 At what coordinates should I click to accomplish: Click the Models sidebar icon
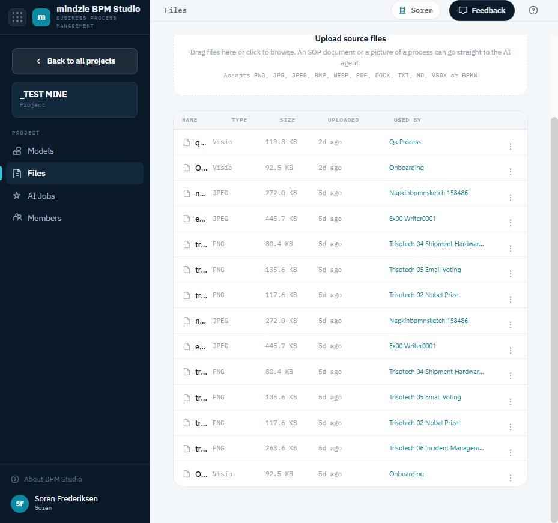pos(17,151)
